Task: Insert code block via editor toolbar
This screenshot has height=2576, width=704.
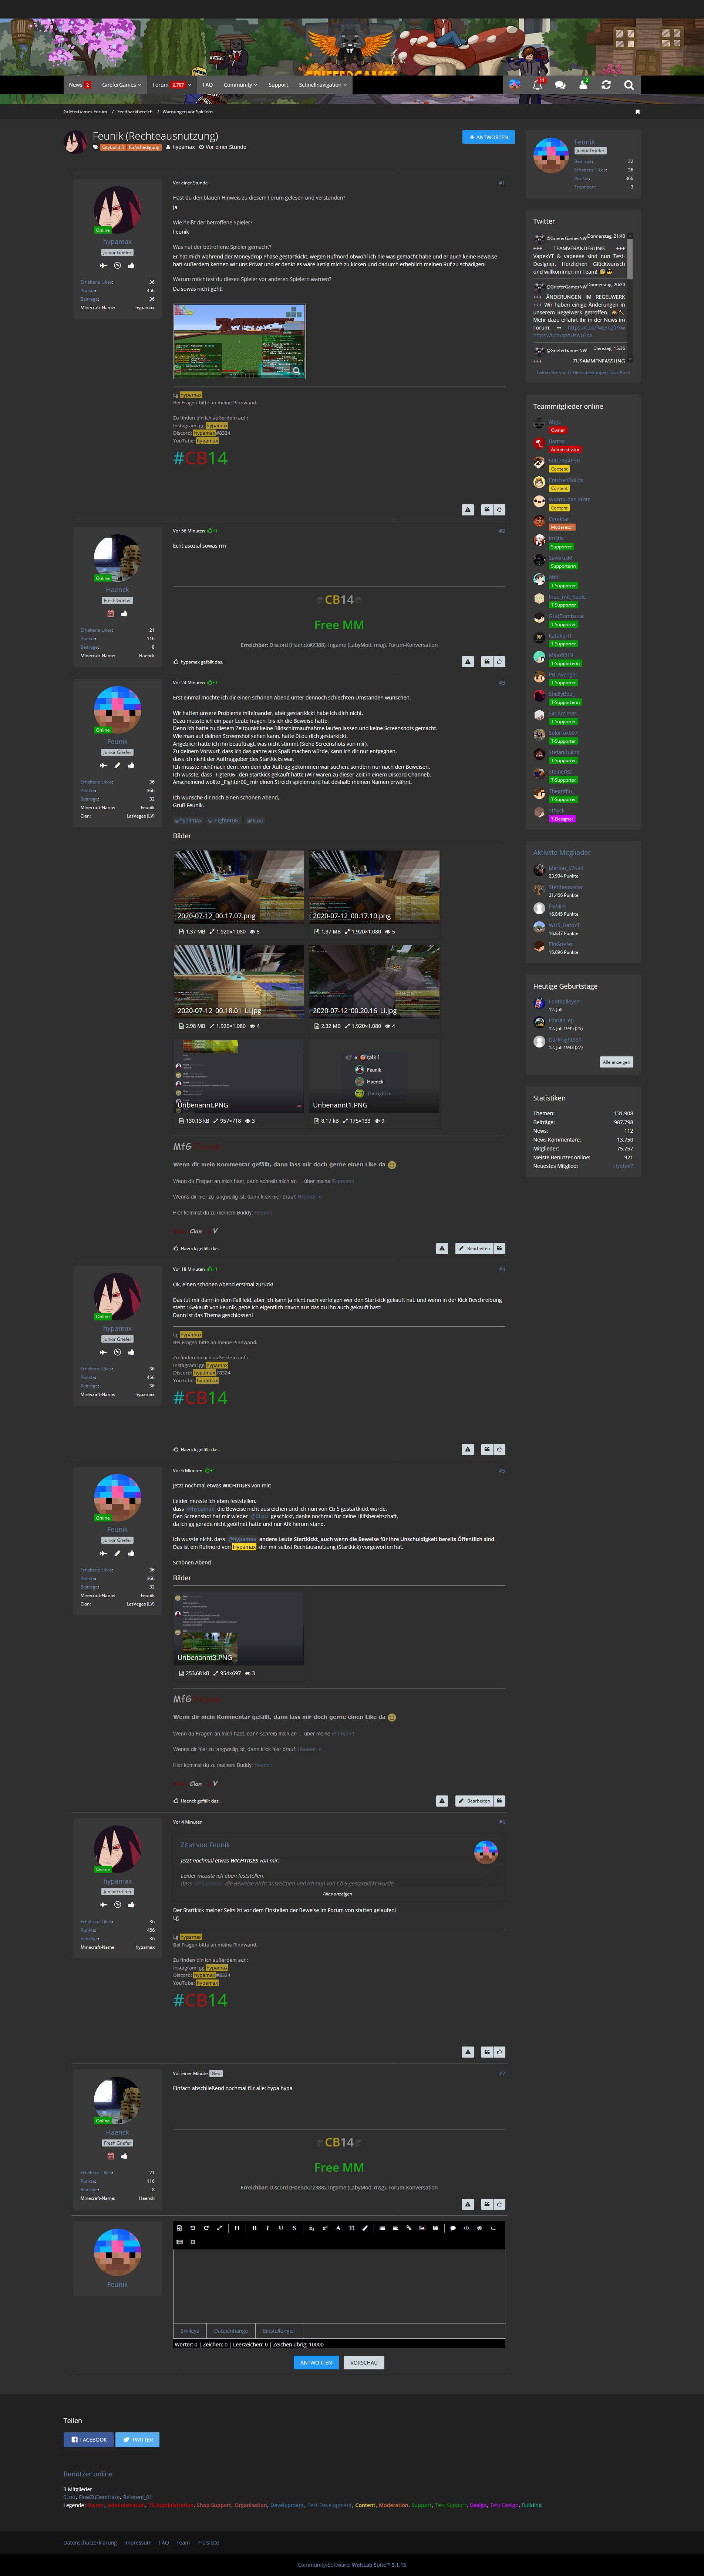Action: [x=466, y=2228]
